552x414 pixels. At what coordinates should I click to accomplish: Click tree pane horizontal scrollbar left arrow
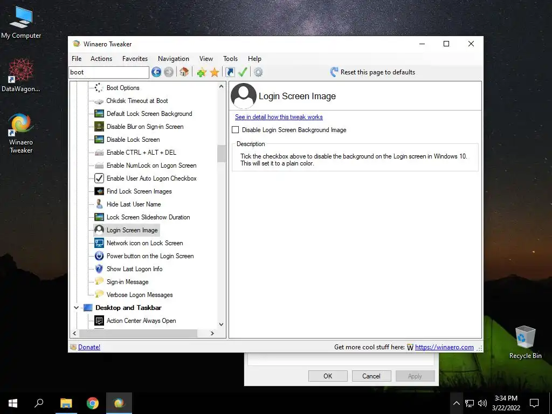(74, 333)
